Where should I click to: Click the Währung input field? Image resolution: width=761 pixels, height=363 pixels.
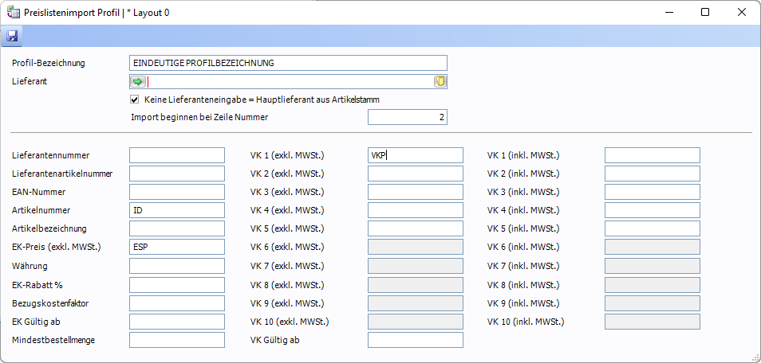(176, 266)
